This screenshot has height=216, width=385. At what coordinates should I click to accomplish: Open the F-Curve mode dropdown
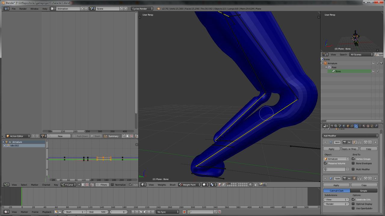point(68,184)
